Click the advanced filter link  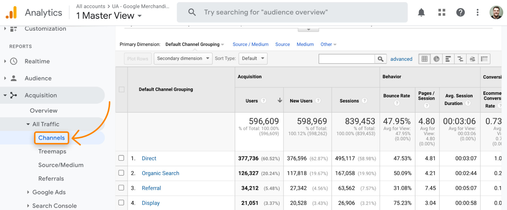click(401, 59)
